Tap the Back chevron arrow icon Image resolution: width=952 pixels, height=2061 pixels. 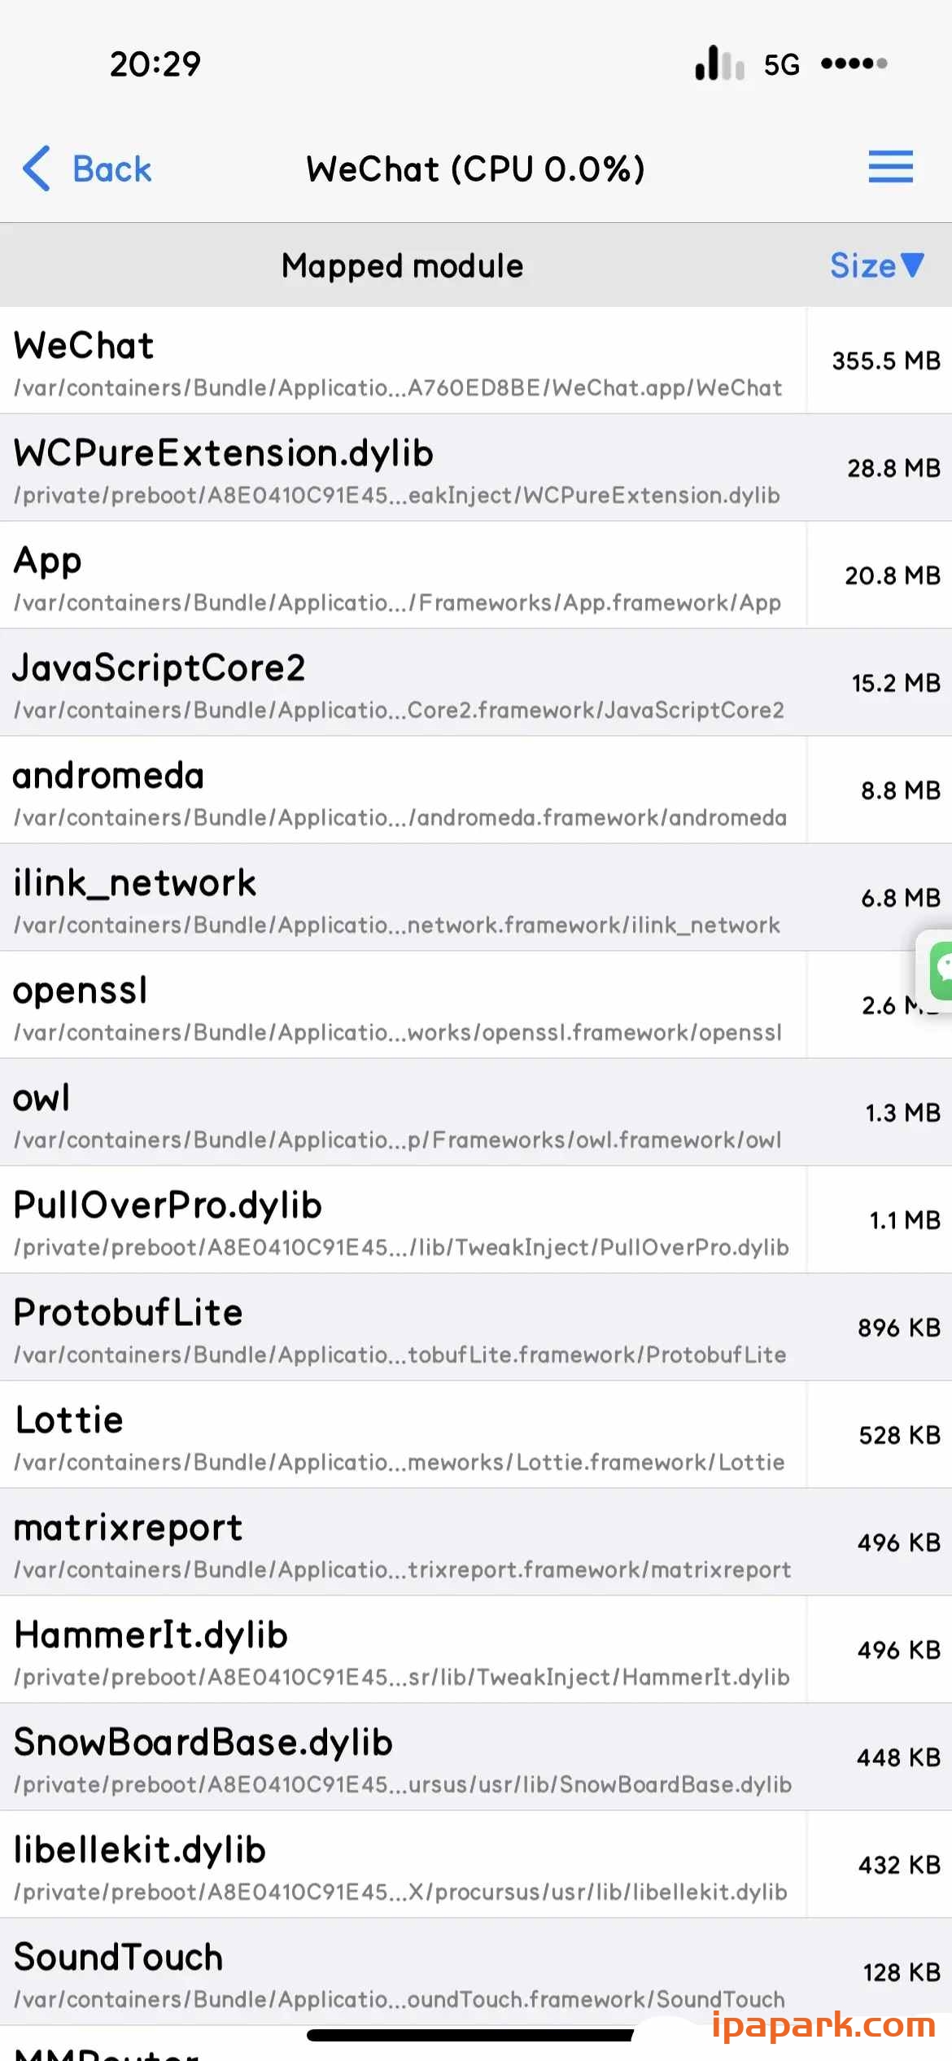(x=37, y=168)
